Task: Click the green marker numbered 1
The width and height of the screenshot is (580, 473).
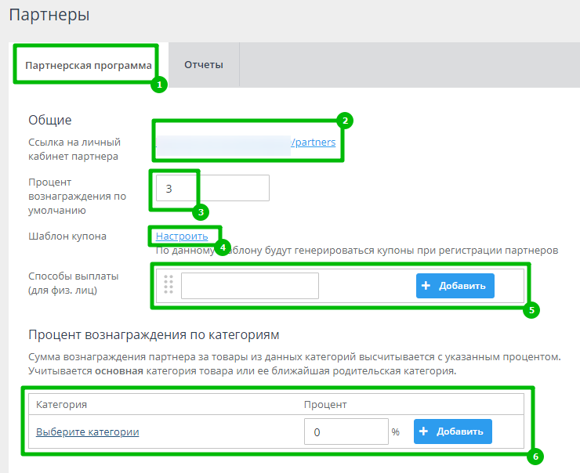Action: (159, 84)
